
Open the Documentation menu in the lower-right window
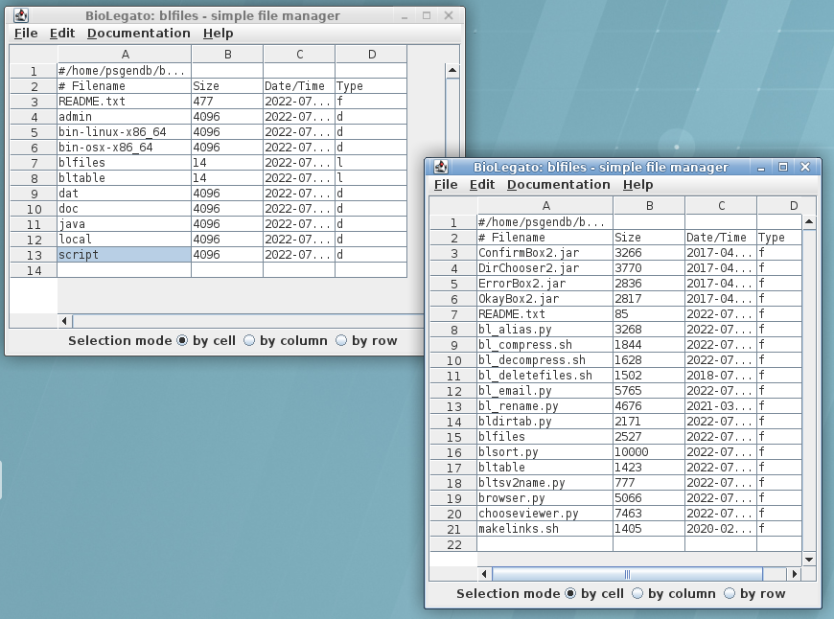(x=558, y=184)
